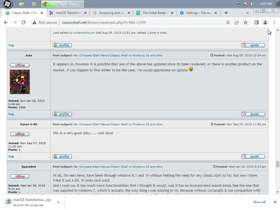Show all downloads
Image resolution: width=280 pixels, height=210 pixels.
tap(259, 202)
